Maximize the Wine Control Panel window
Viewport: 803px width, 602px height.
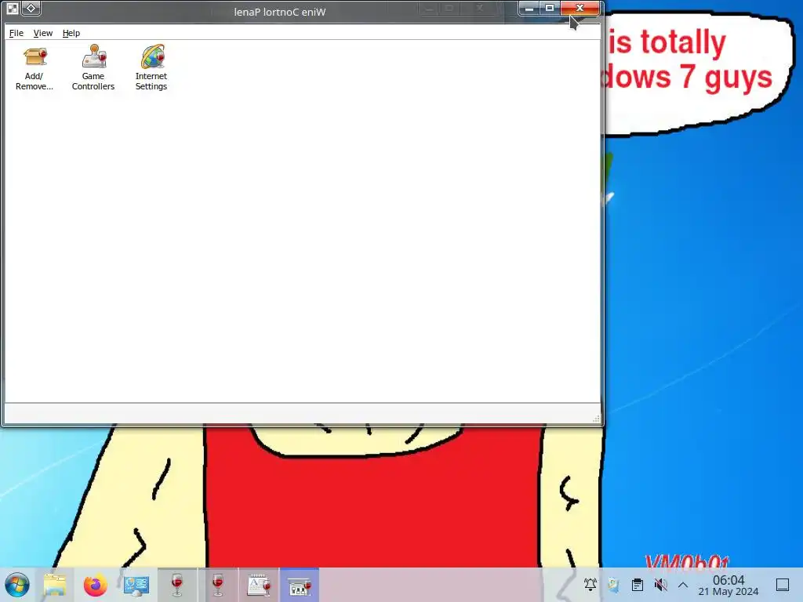pyautogui.click(x=550, y=8)
